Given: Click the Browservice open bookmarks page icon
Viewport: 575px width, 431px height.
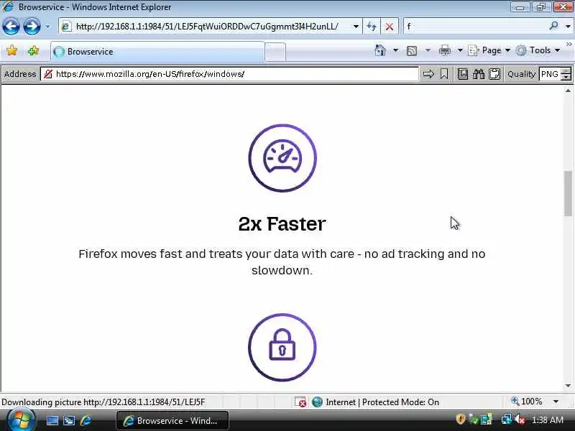Looking at the screenshot, I should coord(462,74).
